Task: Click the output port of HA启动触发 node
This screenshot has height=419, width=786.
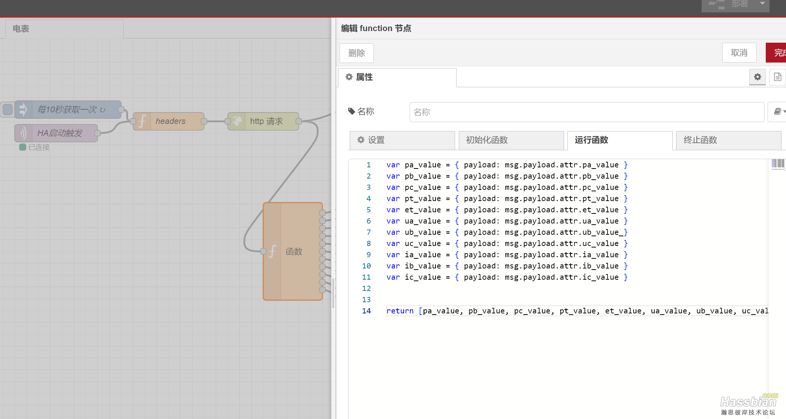Action: point(97,133)
